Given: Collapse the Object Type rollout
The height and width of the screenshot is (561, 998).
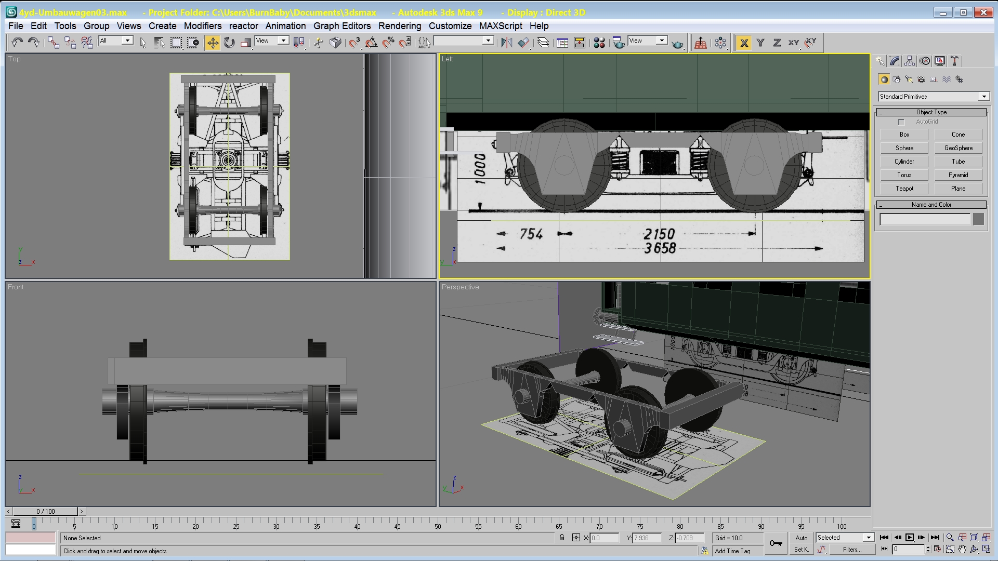Looking at the screenshot, I should 931,112.
